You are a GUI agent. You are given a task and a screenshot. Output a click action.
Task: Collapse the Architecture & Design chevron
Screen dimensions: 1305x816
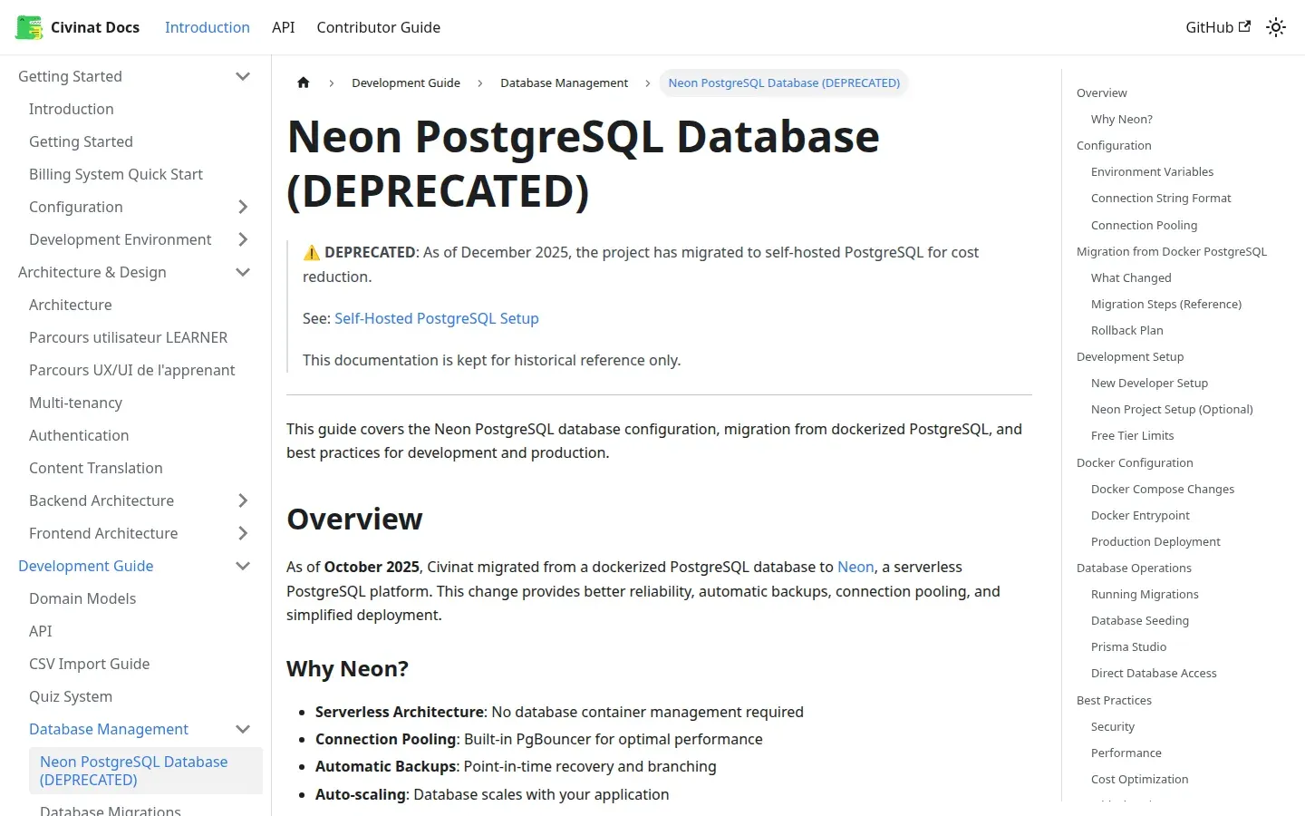(243, 272)
